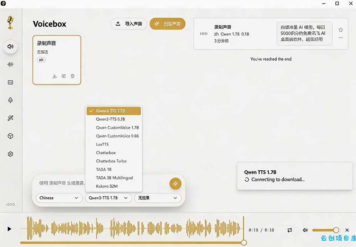This screenshot has width=356, height=247.
Task: Click the version label in sidebar
Action: click(10, 204)
